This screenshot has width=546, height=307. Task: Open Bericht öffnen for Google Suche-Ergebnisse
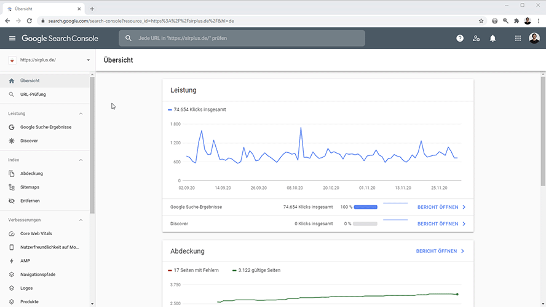coord(441,207)
